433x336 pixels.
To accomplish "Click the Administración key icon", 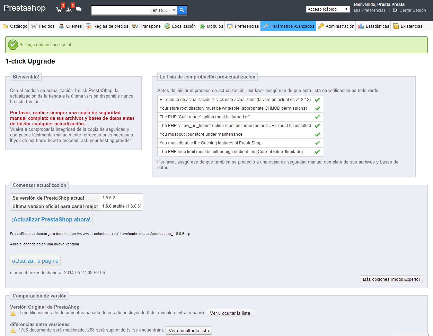I will tap(321, 26).
